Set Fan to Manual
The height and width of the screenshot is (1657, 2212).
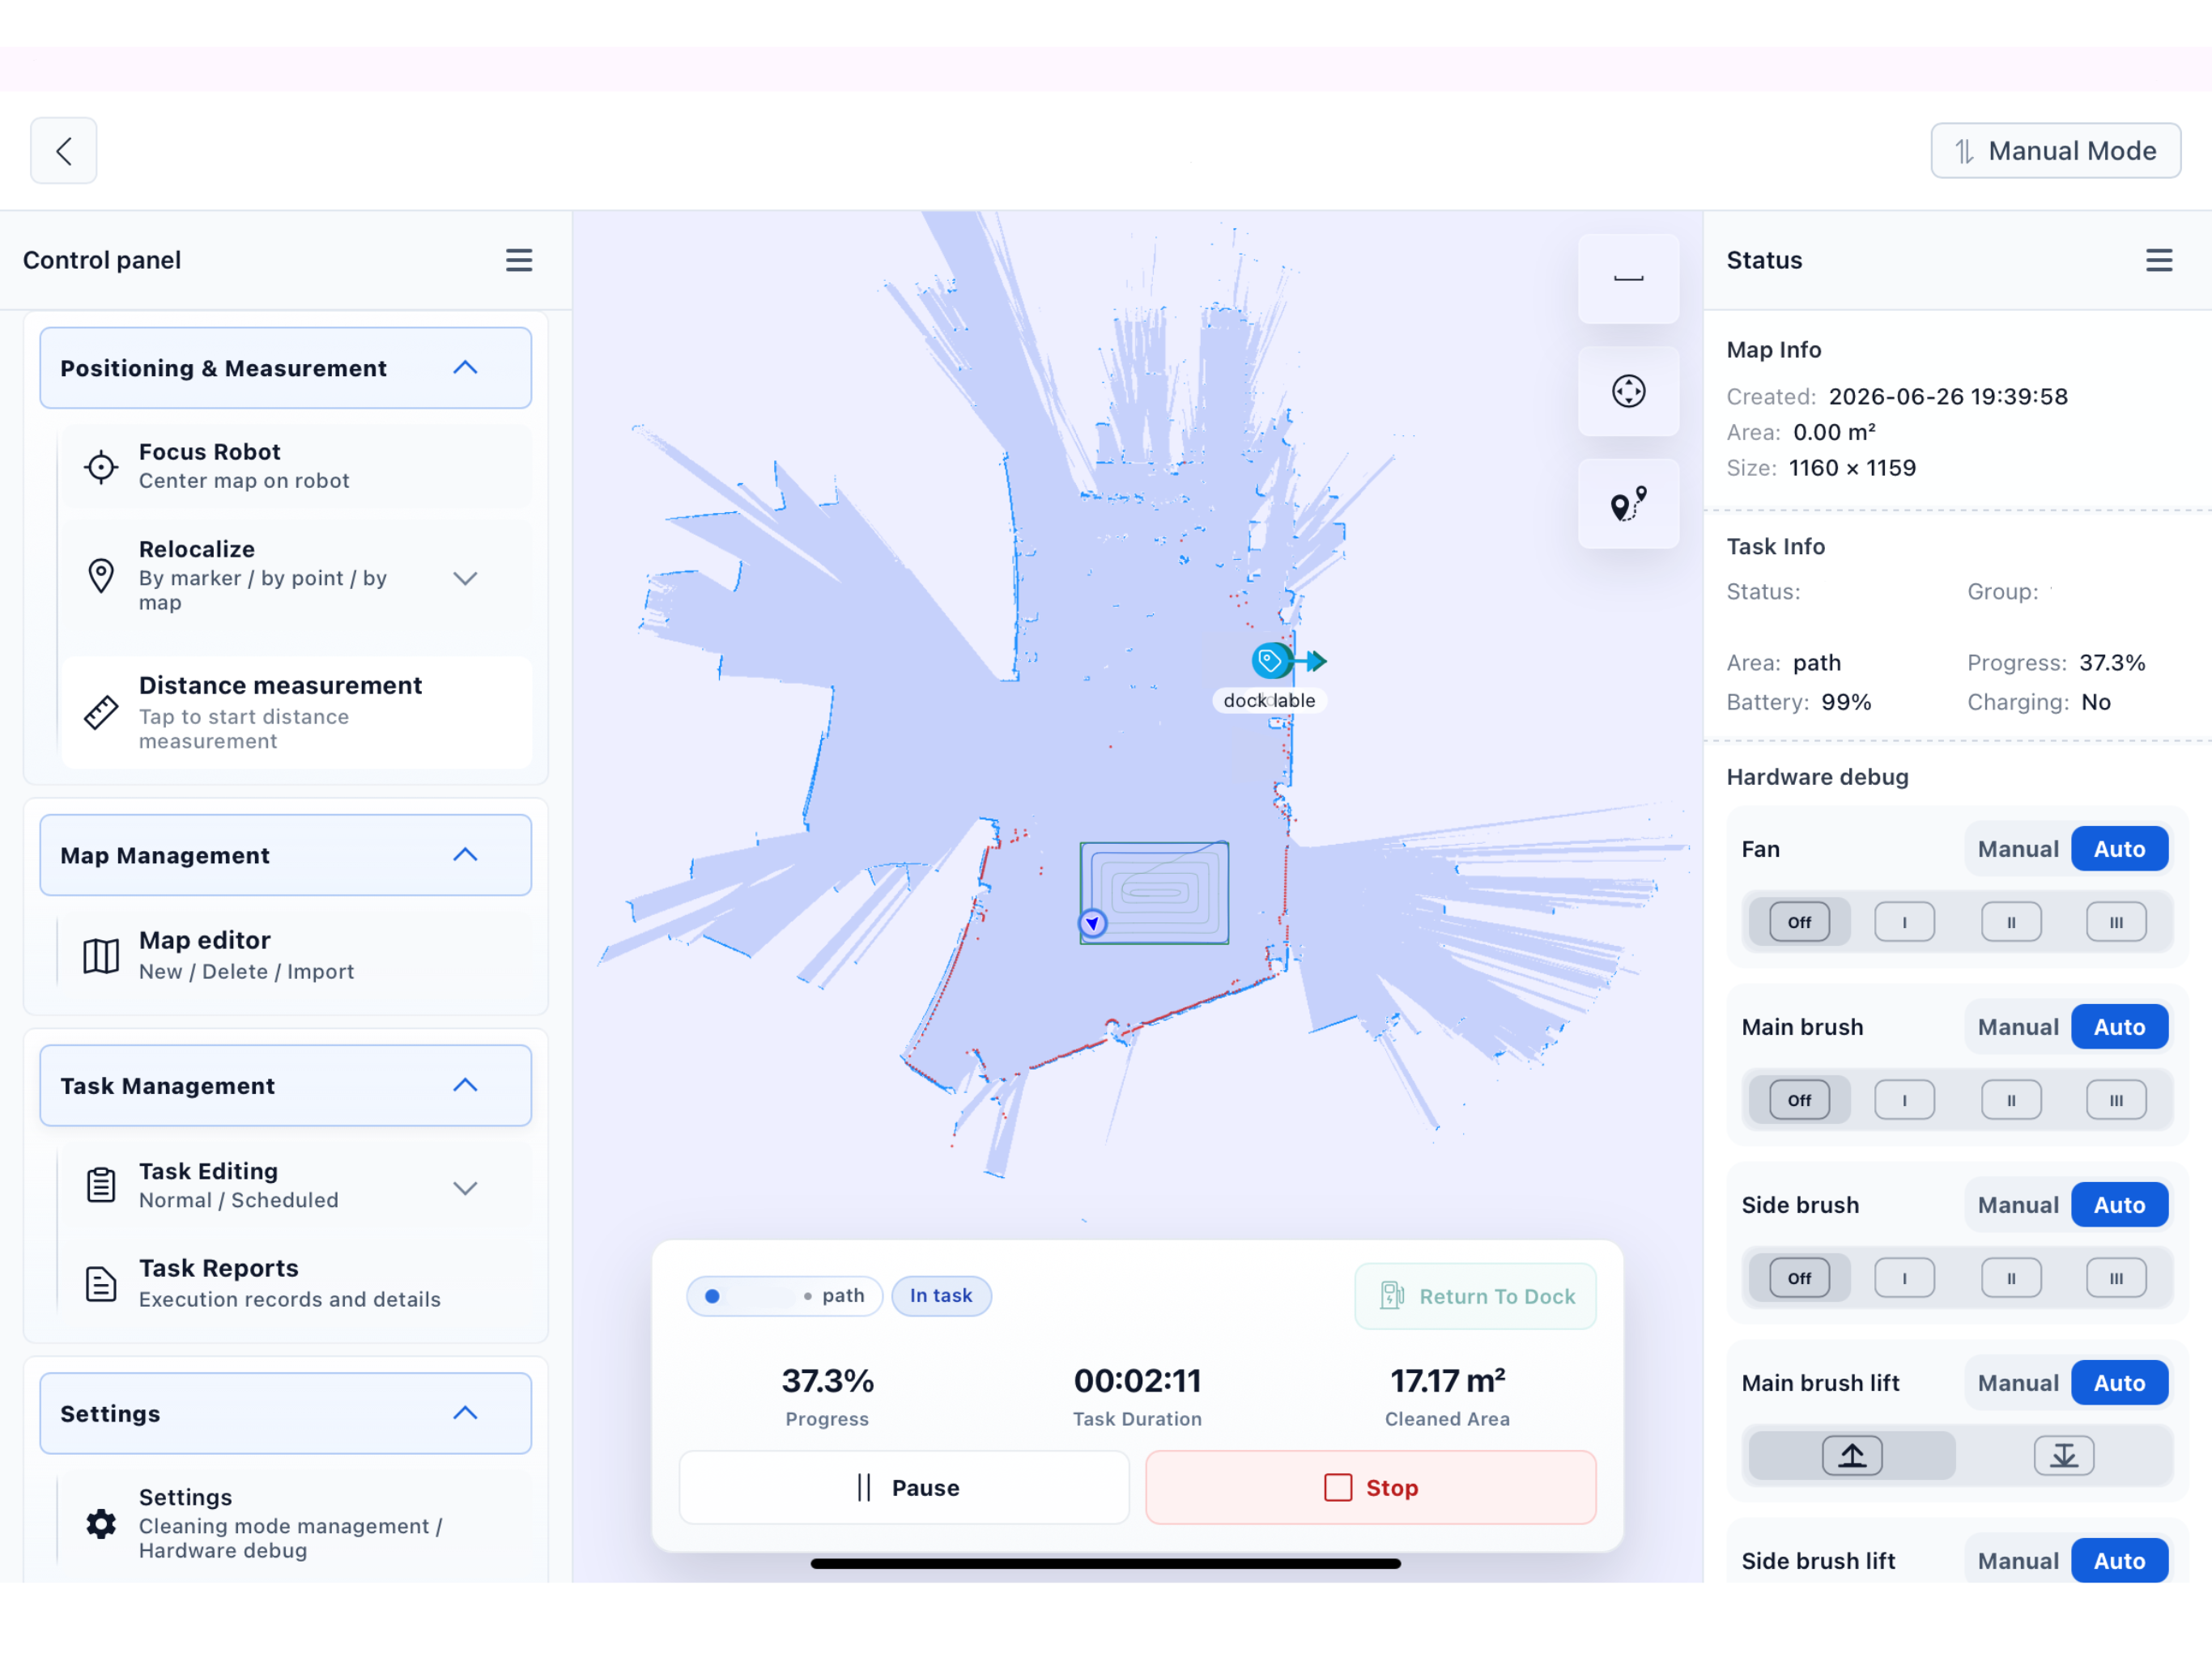pyautogui.click(x=2017, y=850)
